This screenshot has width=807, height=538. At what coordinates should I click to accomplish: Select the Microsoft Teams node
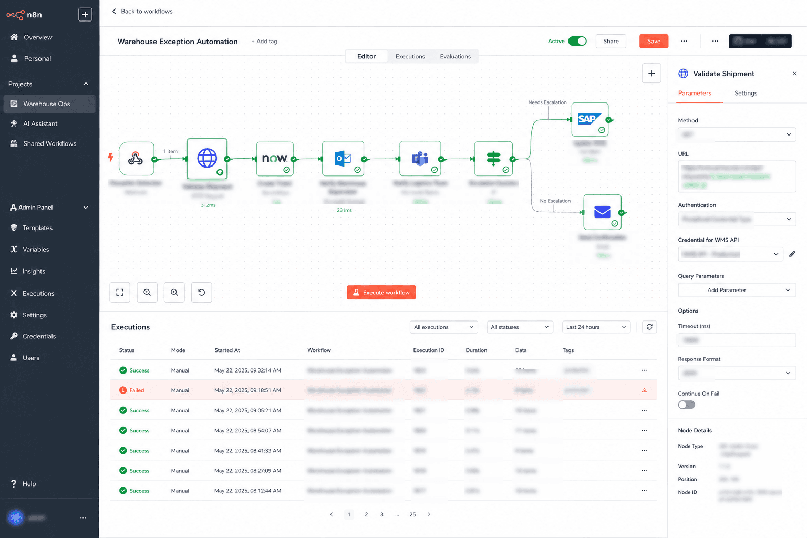(x=420, y=158)
